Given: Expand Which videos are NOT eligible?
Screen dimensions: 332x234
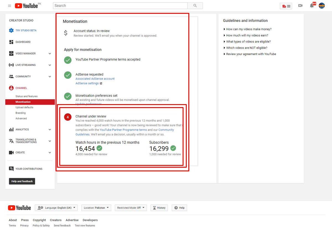Looking at the screenshot, I should coord(245,48).
